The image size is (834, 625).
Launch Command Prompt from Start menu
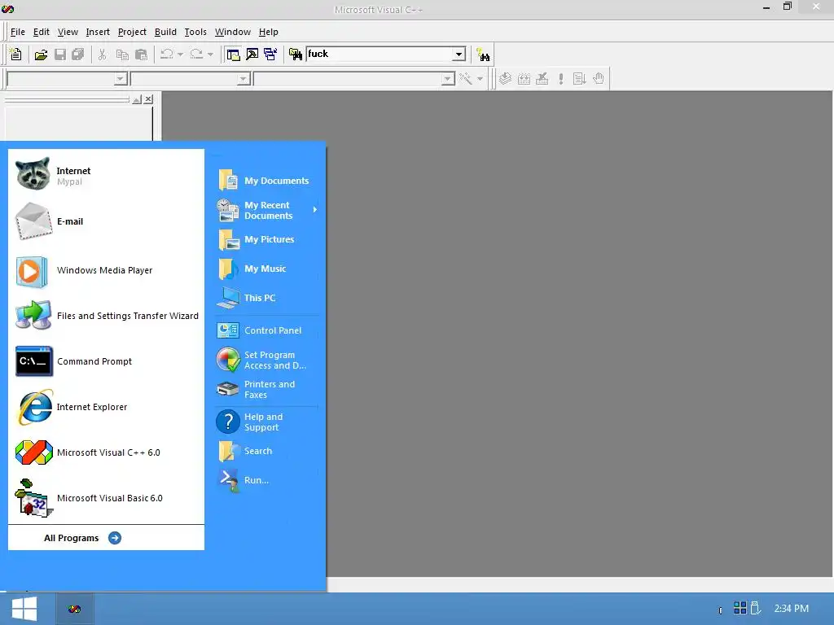click(107, 361)
